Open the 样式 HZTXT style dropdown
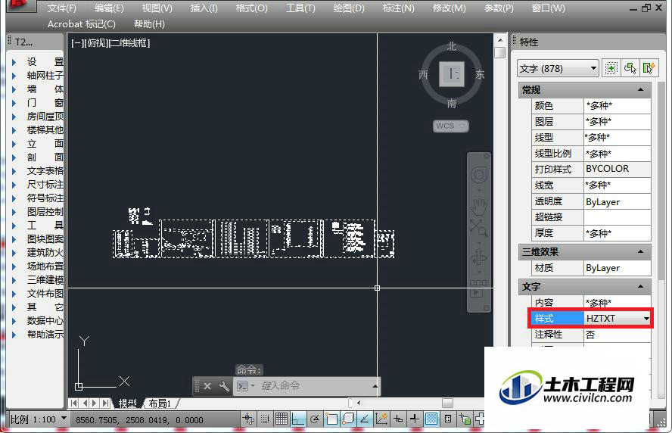 [x=646, y=319]
